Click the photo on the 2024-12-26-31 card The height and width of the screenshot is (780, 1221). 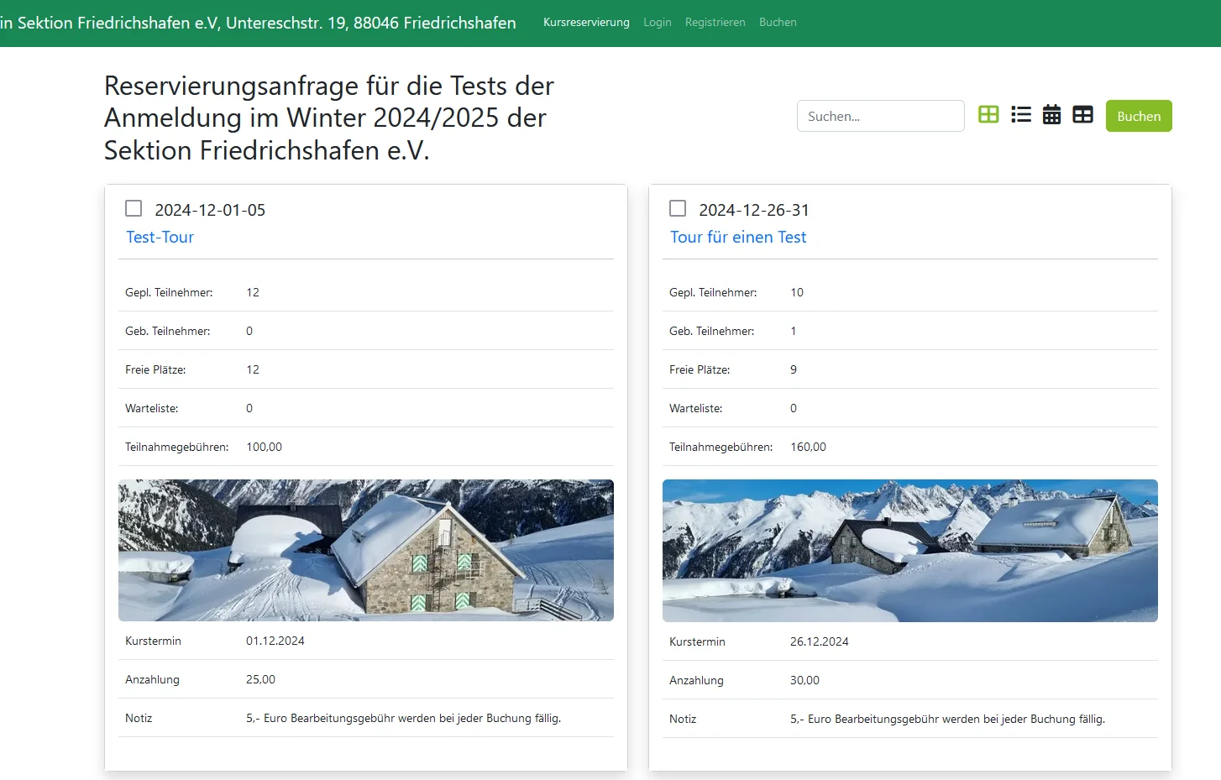(x=909, y=550)
